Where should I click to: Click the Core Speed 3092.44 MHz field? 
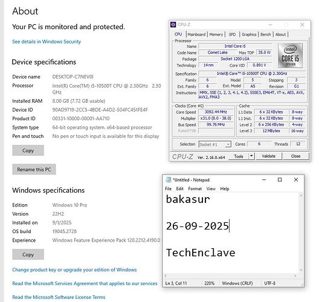point(216,112)
